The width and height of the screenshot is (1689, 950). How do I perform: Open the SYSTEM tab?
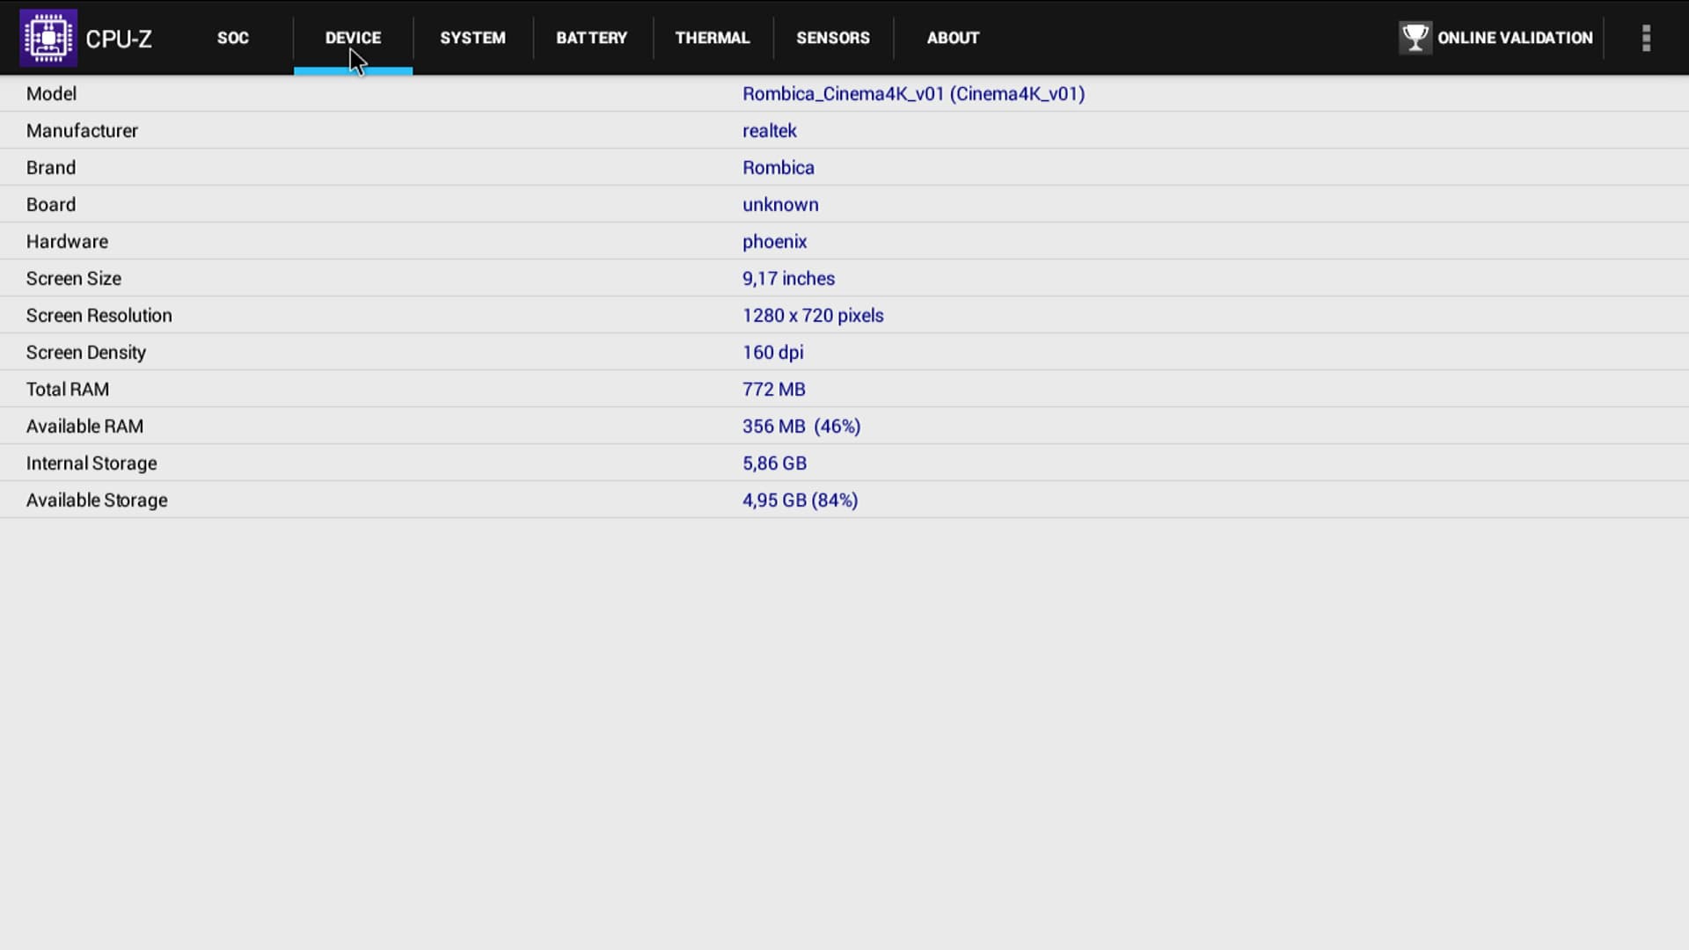[472, 38]
